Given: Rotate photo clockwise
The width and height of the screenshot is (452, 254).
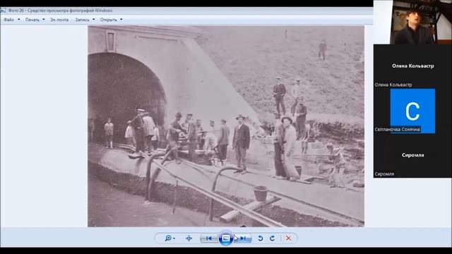Looking at the screenshot, I should point(272,238).
